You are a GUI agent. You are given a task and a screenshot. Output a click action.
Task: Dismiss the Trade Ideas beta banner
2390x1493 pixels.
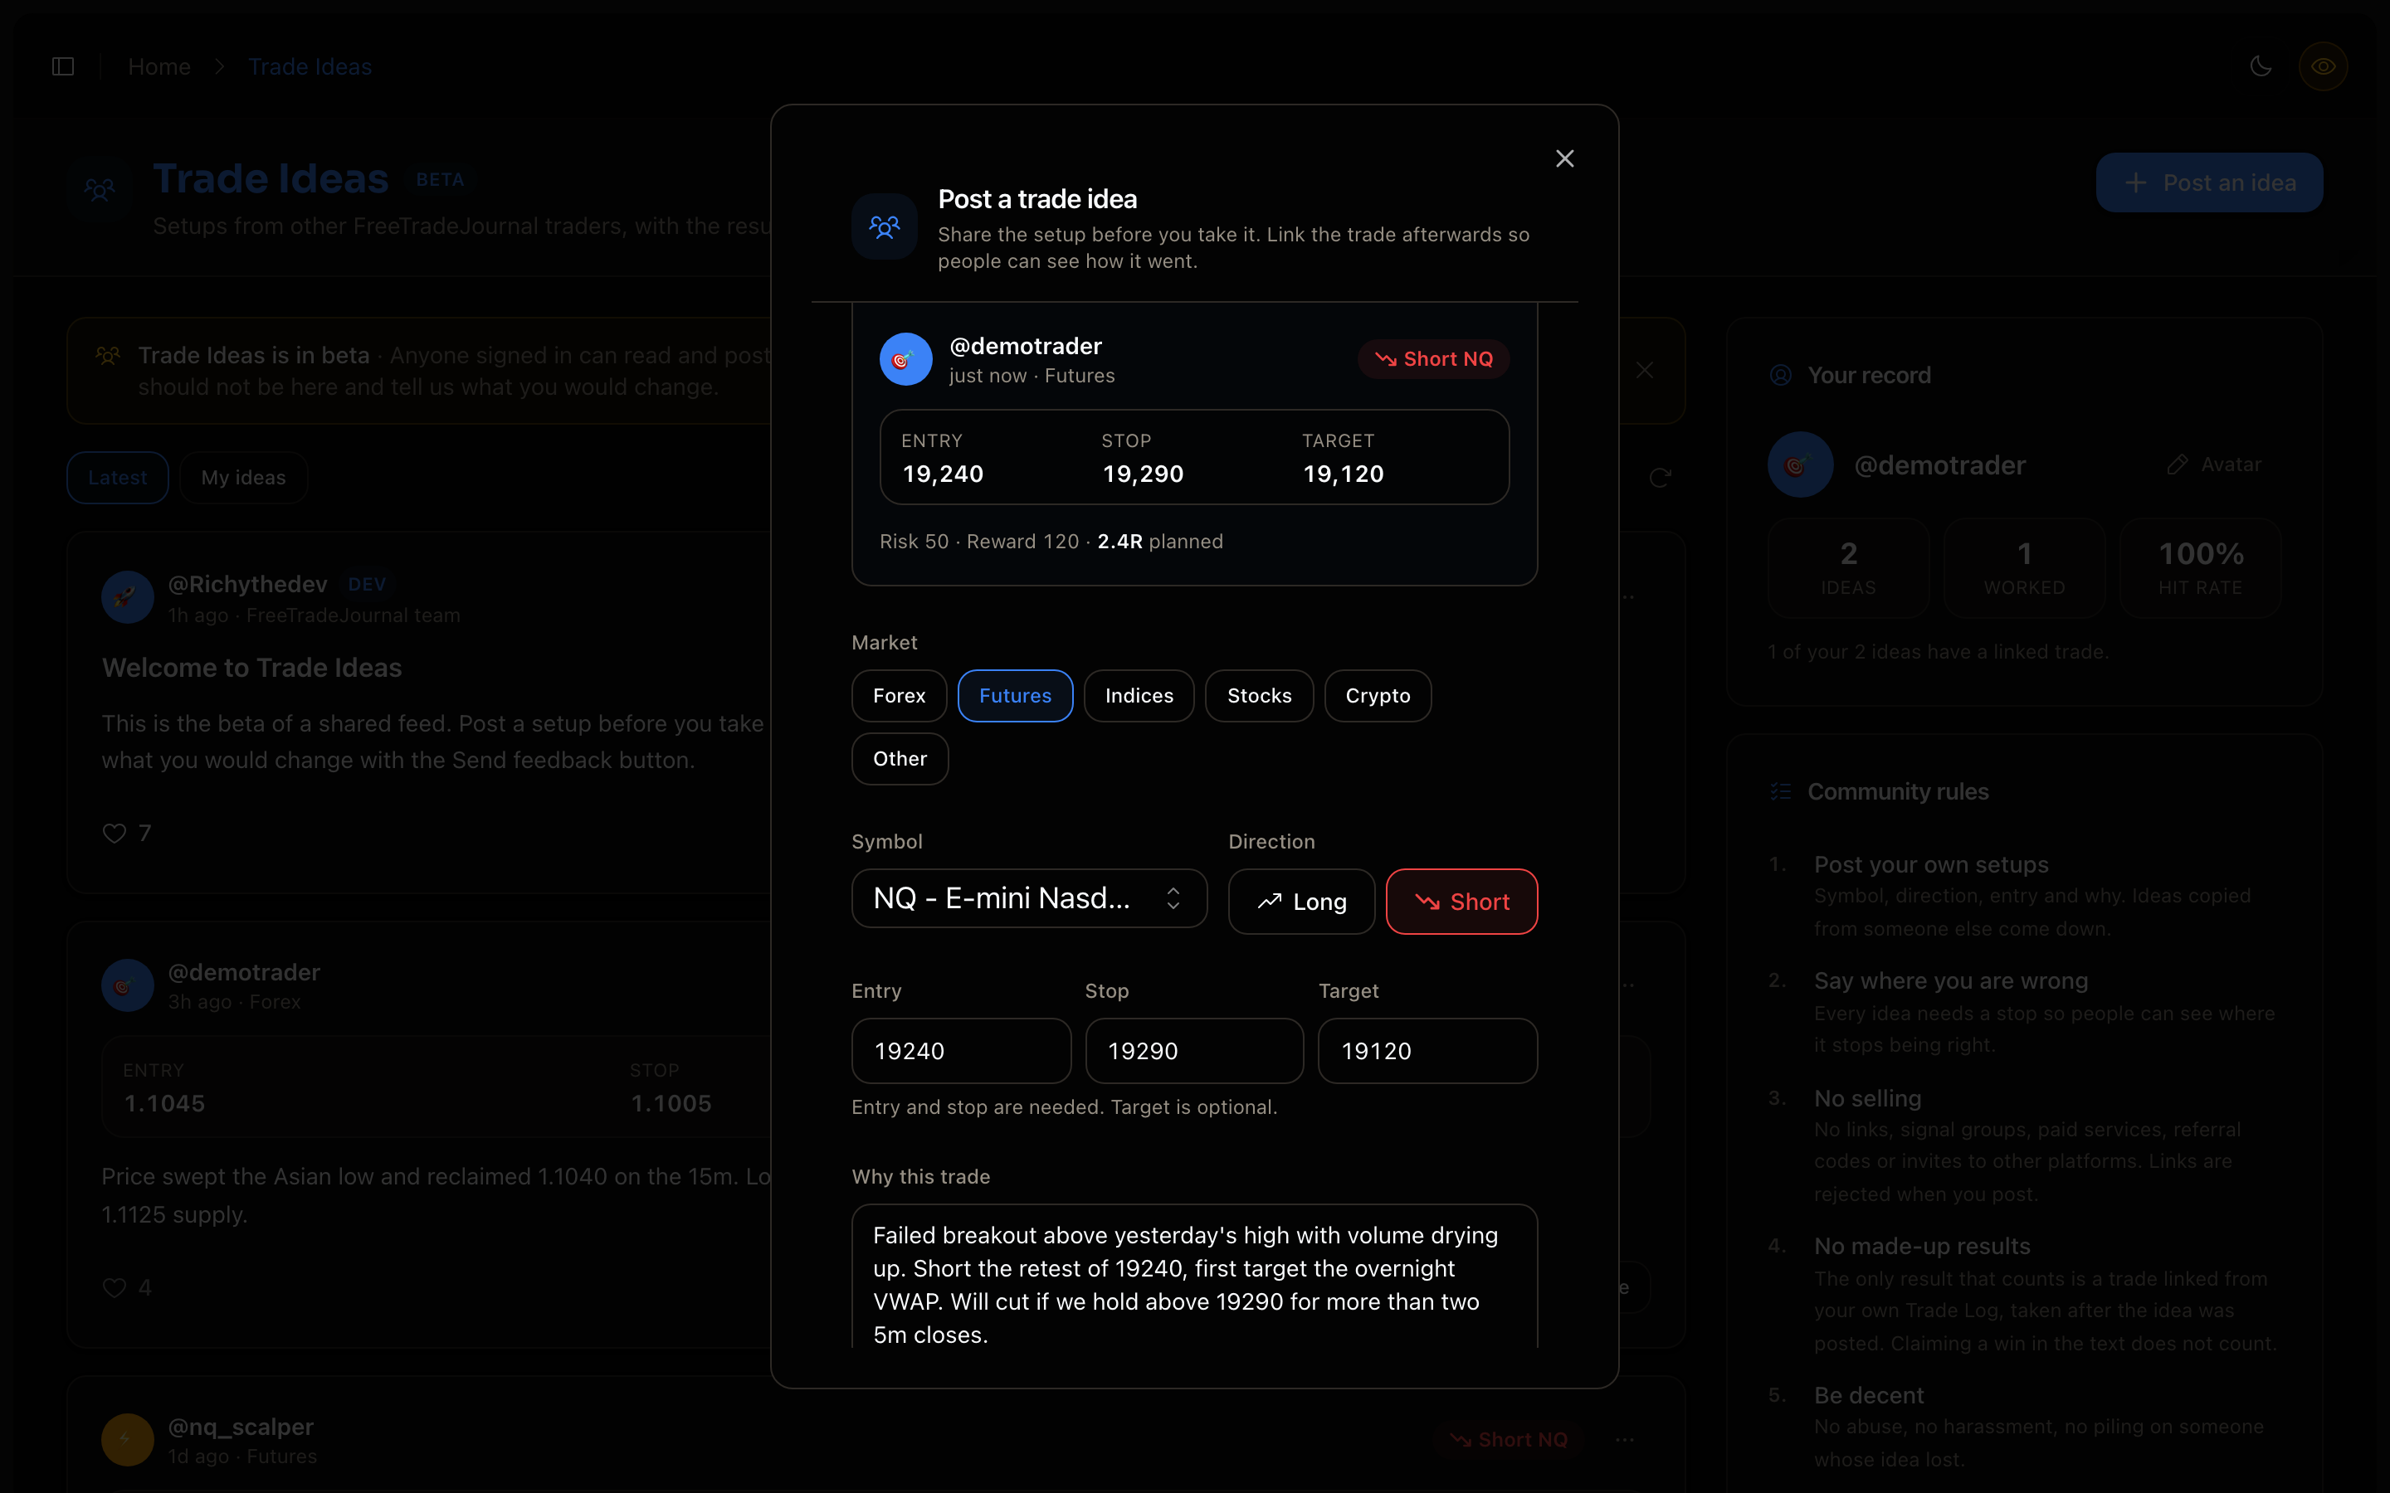1644,370
